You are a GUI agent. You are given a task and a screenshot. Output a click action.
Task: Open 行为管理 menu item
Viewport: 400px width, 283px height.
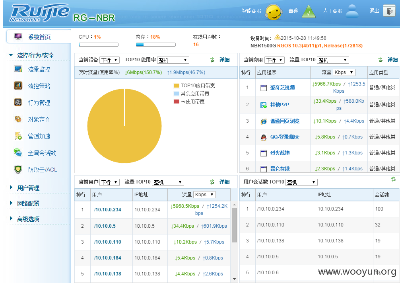pyautogui.click(x=39, y=103)
